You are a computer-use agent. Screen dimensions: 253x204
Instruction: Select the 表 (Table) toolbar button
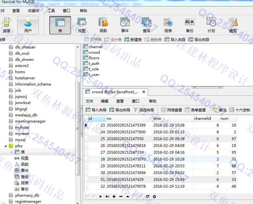(60, 25)
